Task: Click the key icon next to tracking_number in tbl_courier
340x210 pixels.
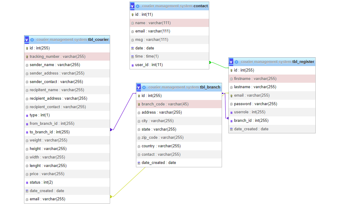Action: (27, 56)
